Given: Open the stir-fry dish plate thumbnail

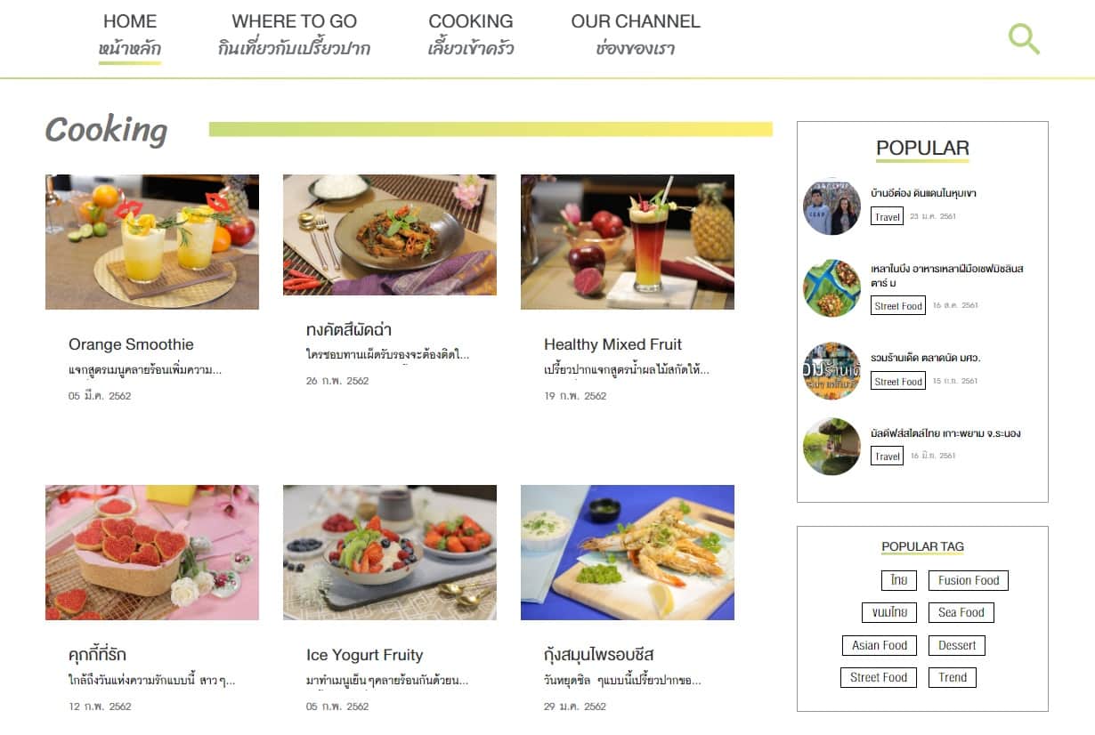Looking at the screenshot, I should pos(390,235).
